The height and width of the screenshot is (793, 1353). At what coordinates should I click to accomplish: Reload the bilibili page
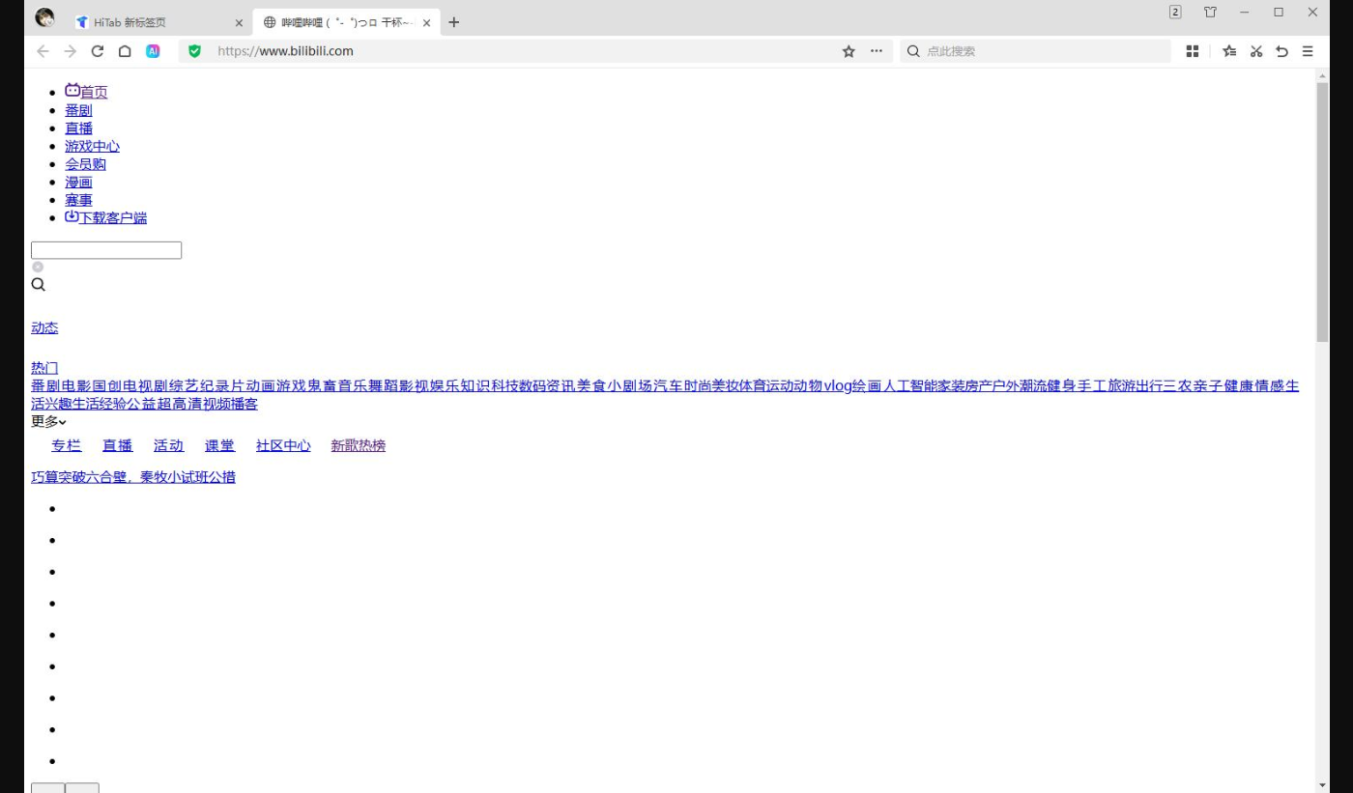(97, 51)
